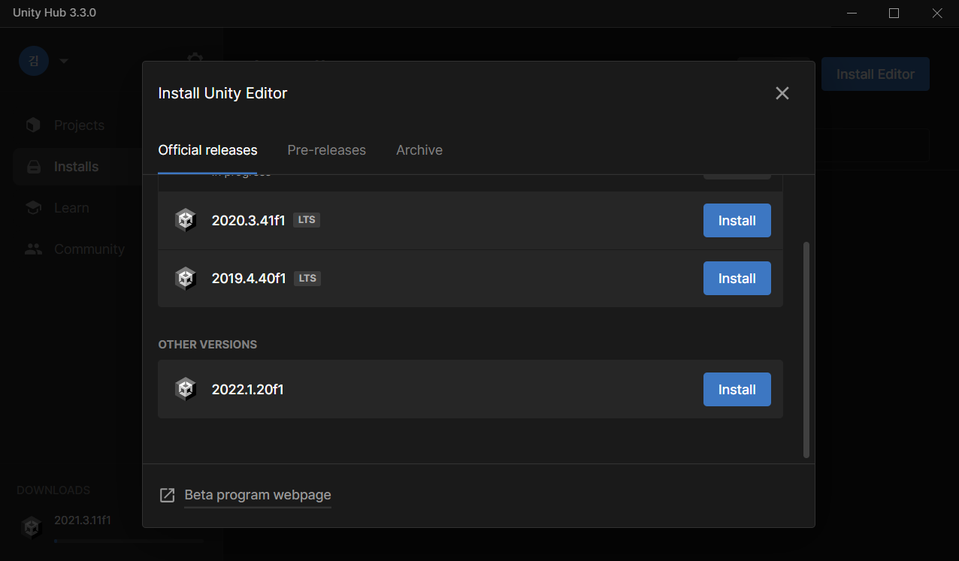
Task: Click the releases list vertical scrollbar
Action: click(806, 349)
